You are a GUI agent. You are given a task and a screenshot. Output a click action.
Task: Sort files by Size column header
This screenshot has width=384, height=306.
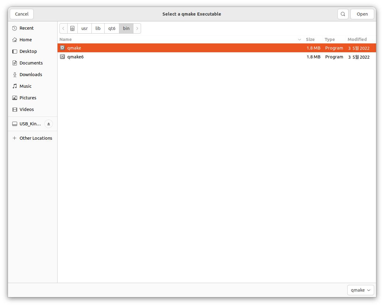[x=310, y=39]
